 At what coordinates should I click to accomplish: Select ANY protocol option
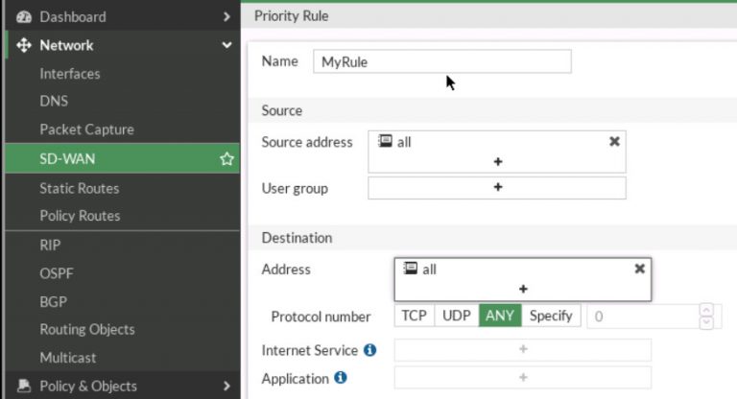[501, 316]
